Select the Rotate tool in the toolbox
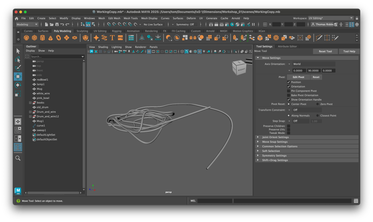This screenshot has height=222, width=373. (18, 85)
